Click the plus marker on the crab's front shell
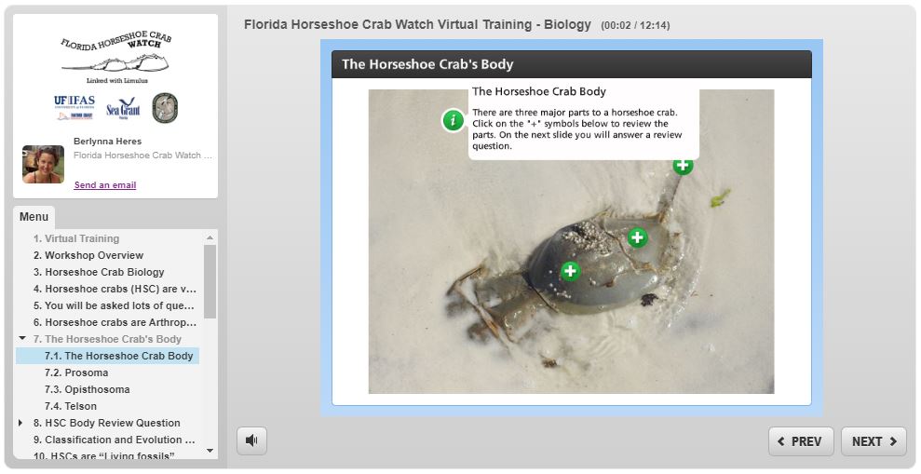 pyautogui.click(x=570, y=271)
